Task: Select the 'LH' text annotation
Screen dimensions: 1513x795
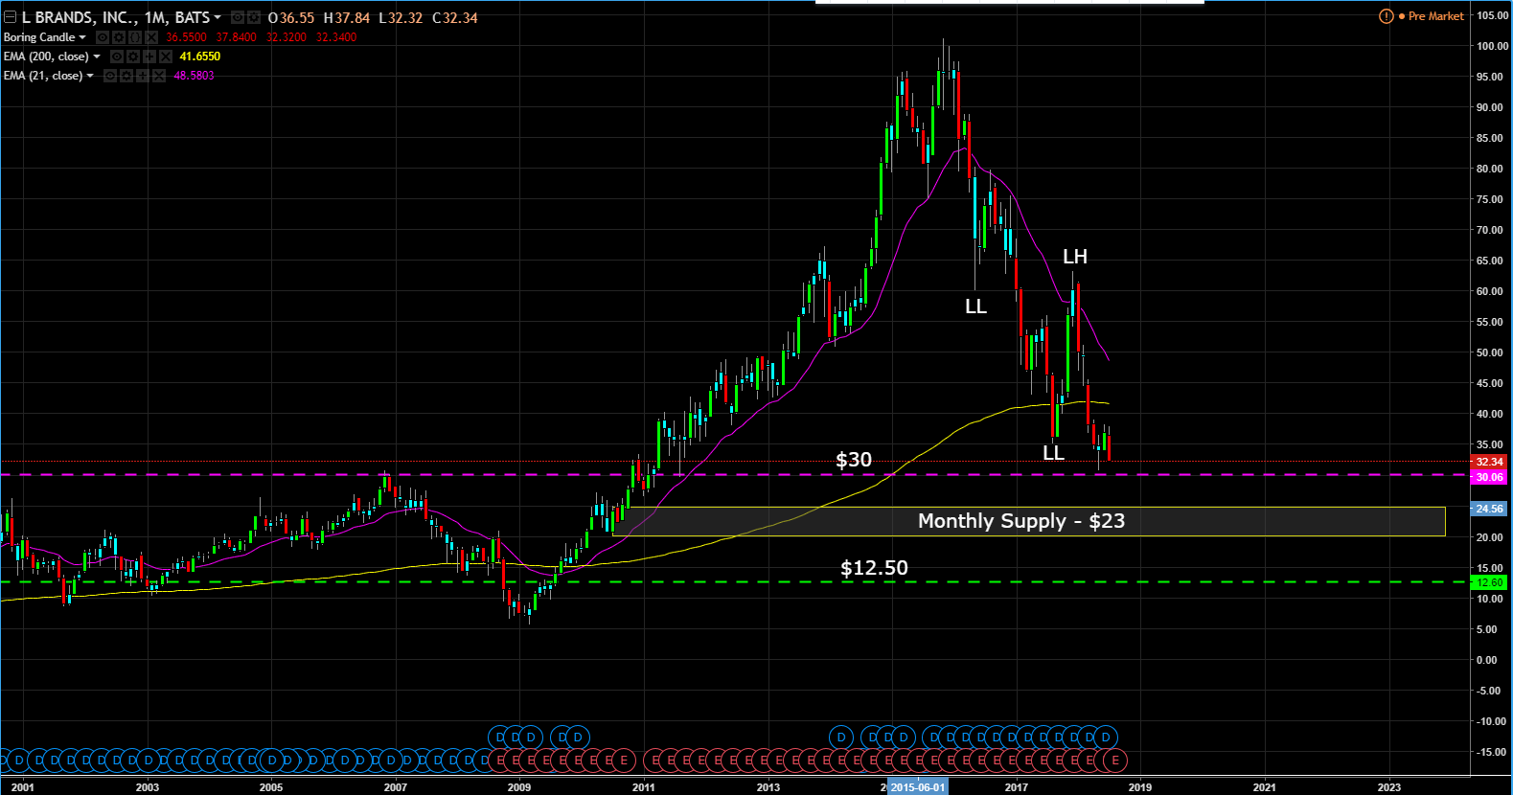Action: click(x=1075, y=257)
